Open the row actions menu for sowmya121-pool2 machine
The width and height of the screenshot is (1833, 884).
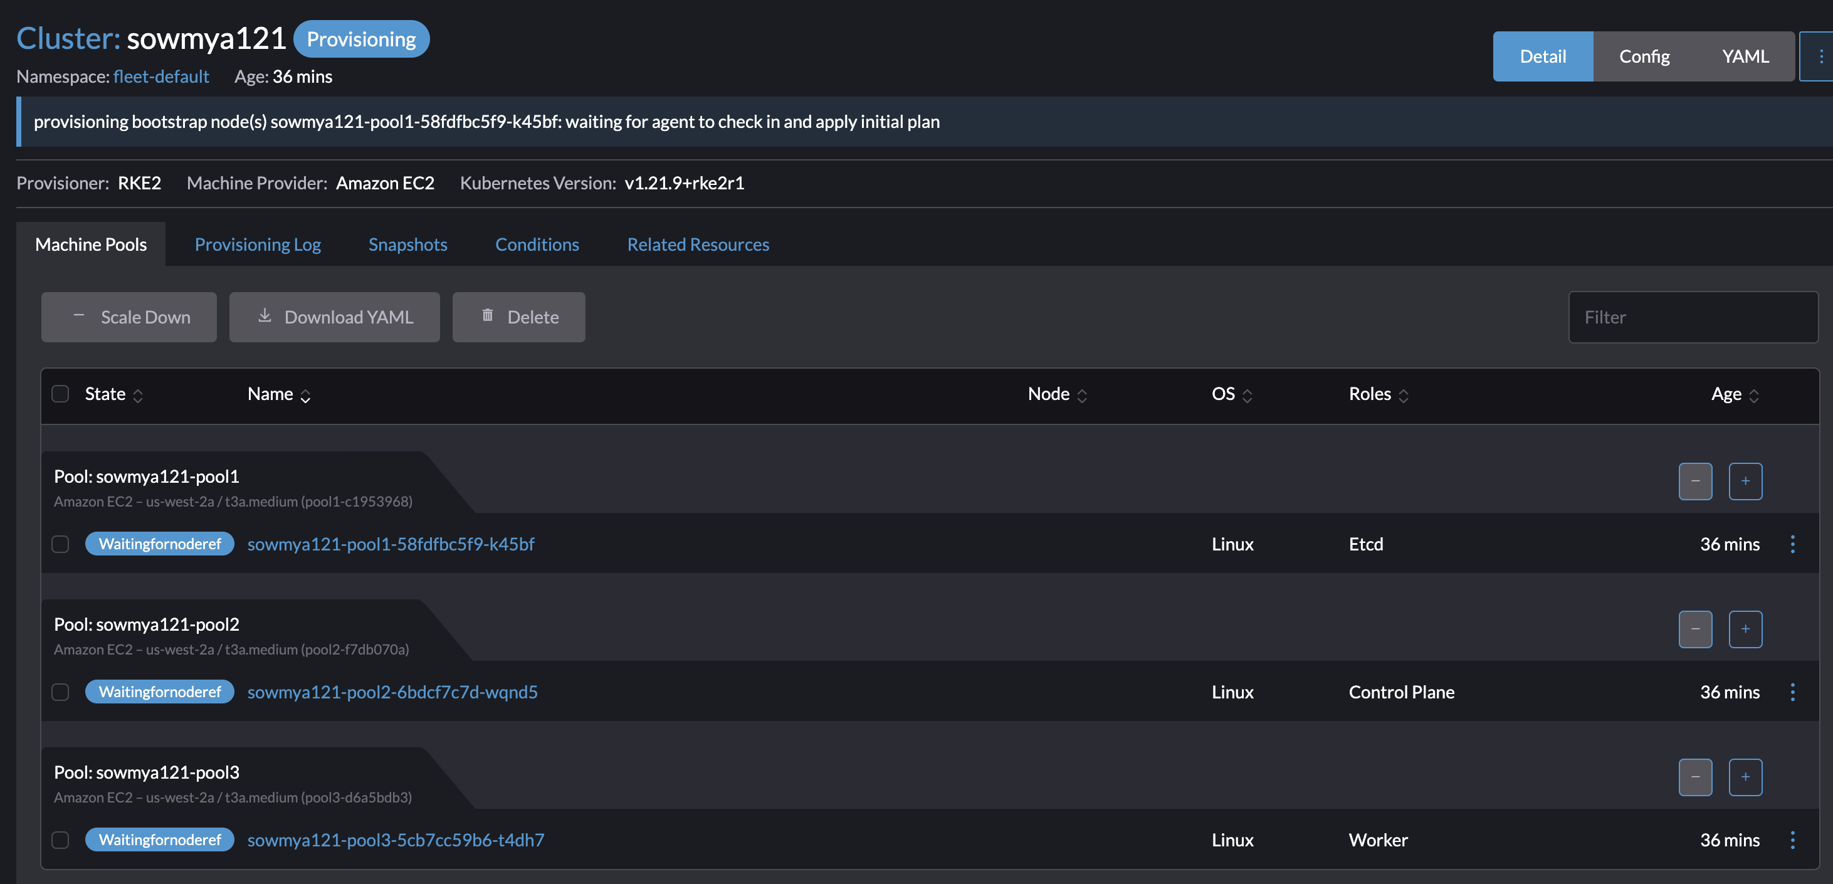[1794, 691]
